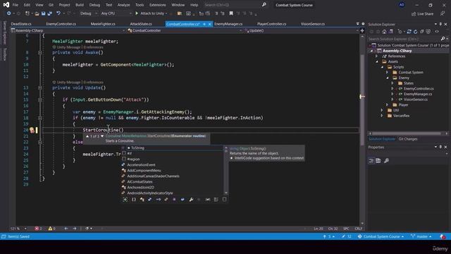Click the search magnifier icon in the title bar
The image size is (451, 254).
tap(264, 5)
